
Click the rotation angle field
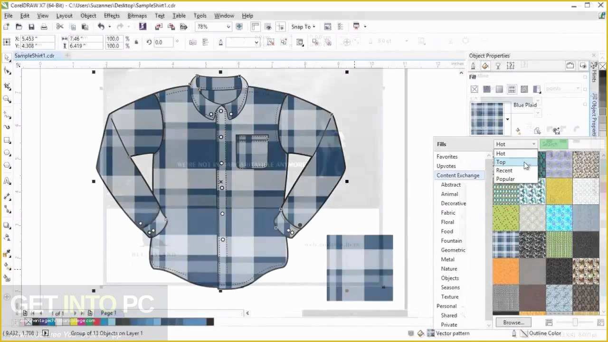coord(164,42)
